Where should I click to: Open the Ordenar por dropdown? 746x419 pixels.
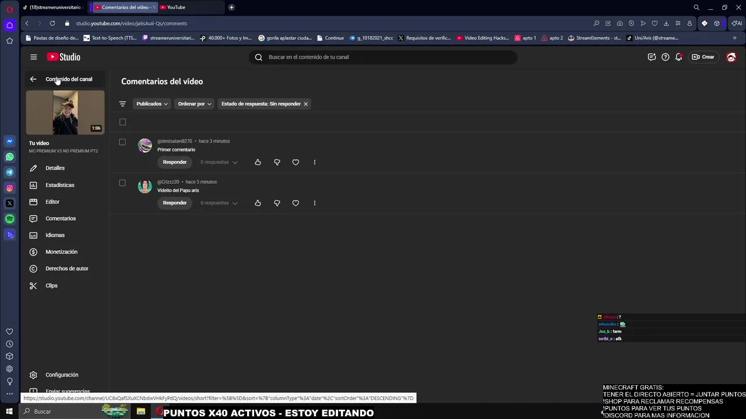coord(195,104)
